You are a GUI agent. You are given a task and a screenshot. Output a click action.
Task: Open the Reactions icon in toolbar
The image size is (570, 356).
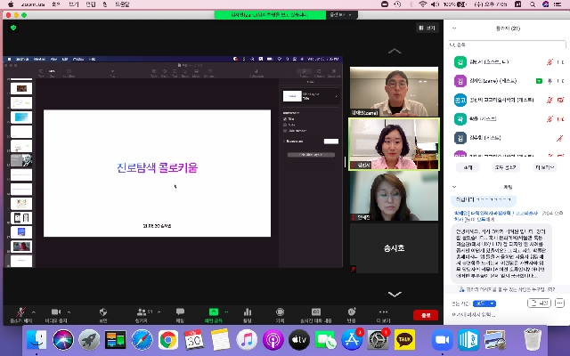coord(351,311)
